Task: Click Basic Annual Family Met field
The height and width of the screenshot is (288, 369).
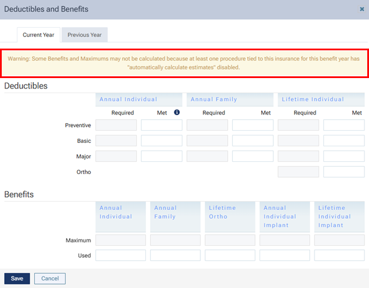Action: click(x=253, y=141)
